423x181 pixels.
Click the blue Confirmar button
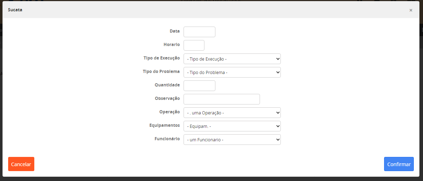click(399, 164)
